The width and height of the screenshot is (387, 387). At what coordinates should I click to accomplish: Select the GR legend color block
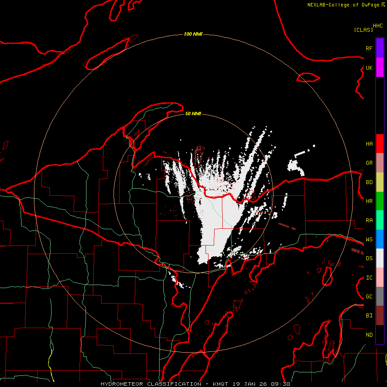point(380,163)
